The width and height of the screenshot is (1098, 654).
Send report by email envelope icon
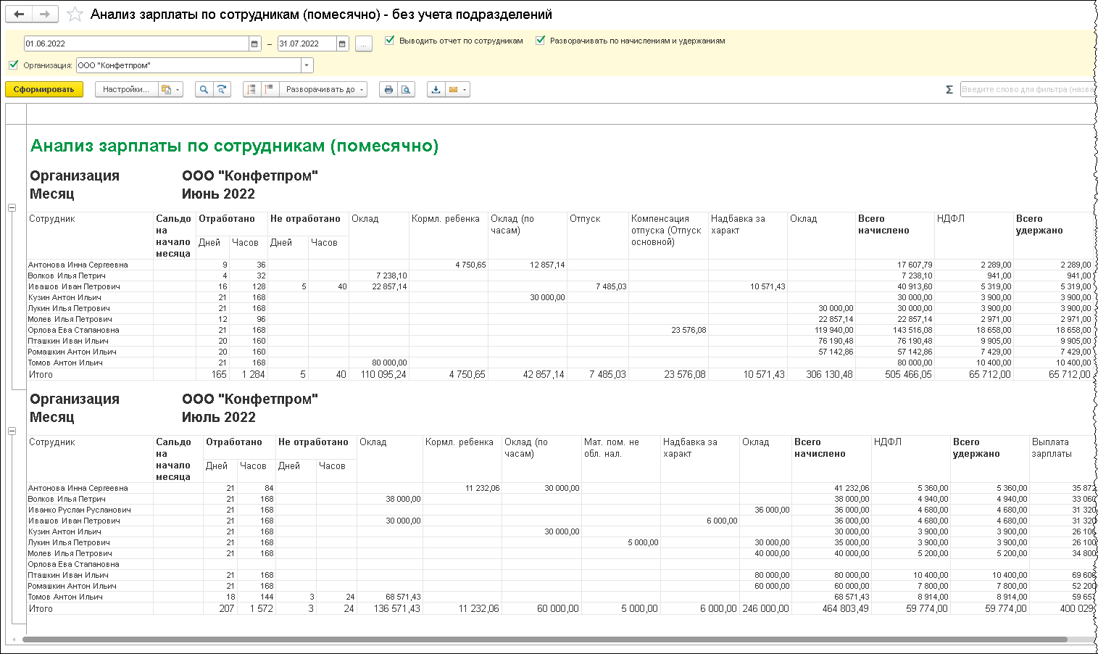click(x=453, y=89)
